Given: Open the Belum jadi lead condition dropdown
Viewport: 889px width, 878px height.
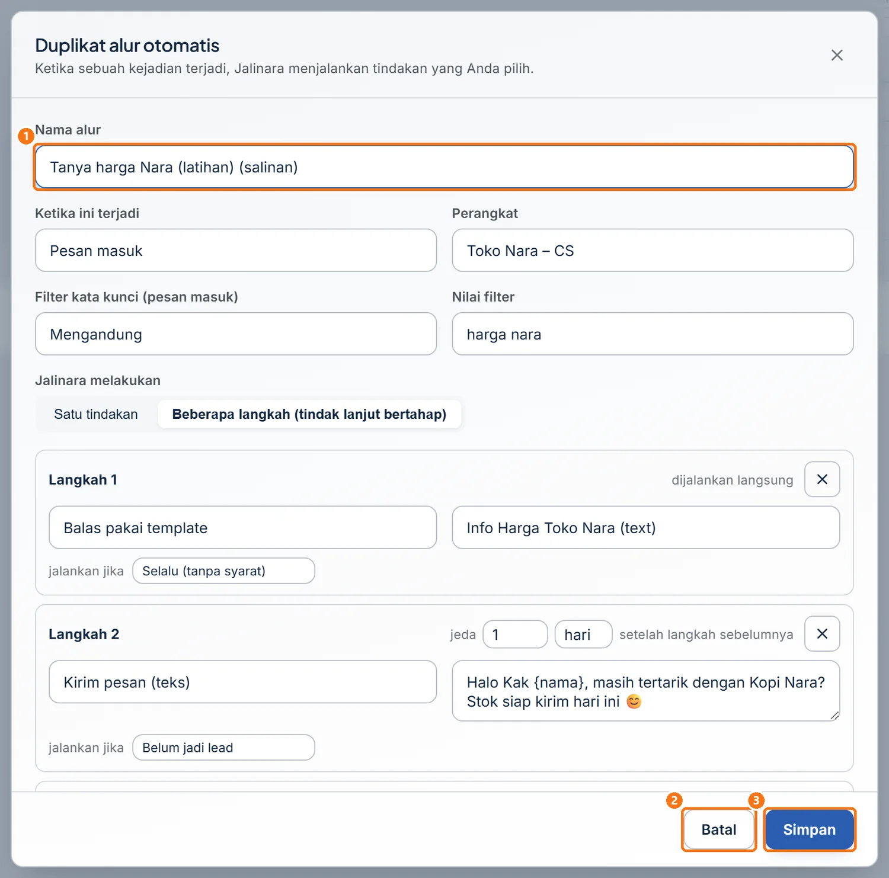Looking at the screenshot, I should tap(223, 748).
